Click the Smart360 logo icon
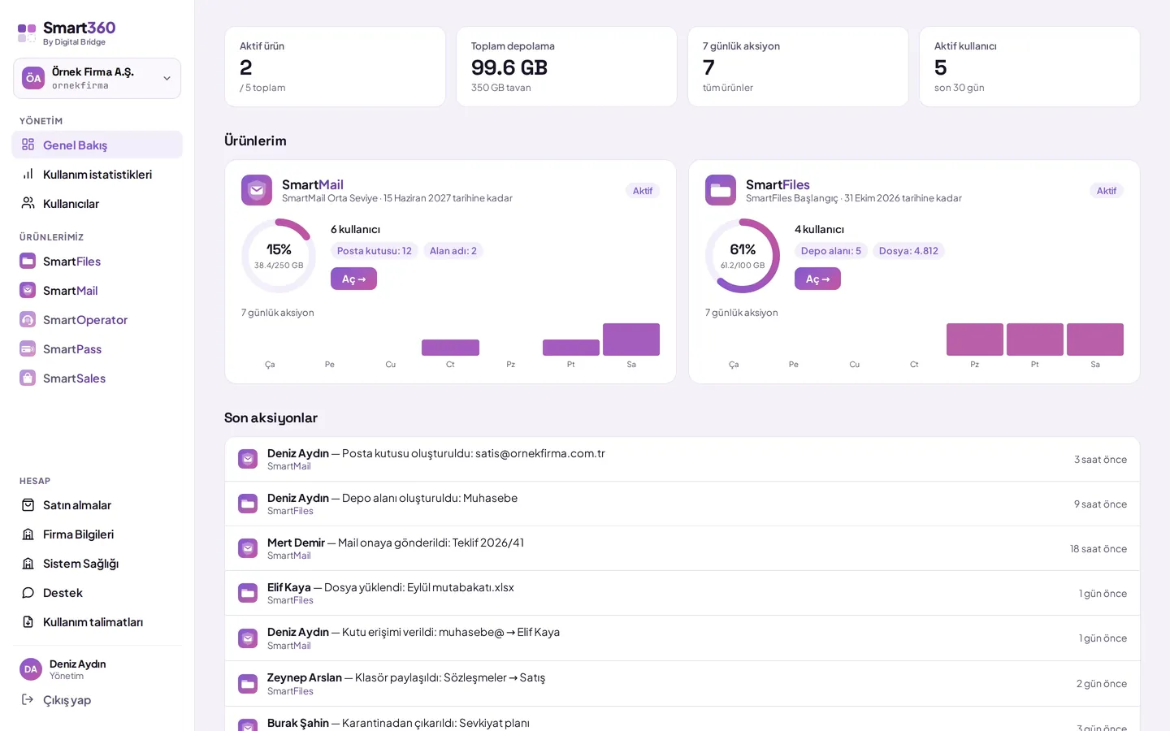Viewport: 1170px width, 731px height. pyautogui.click(x=27, y=33)
